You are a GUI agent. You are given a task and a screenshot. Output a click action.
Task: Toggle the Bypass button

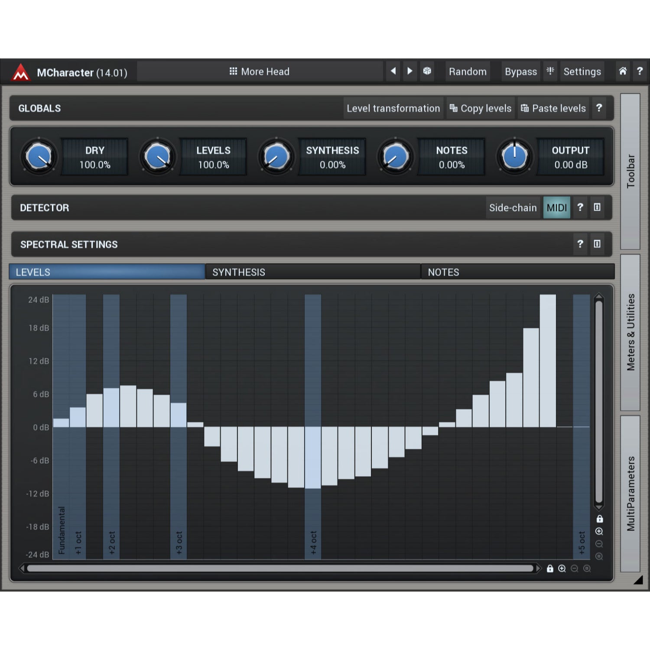click(x=521, y=71)
